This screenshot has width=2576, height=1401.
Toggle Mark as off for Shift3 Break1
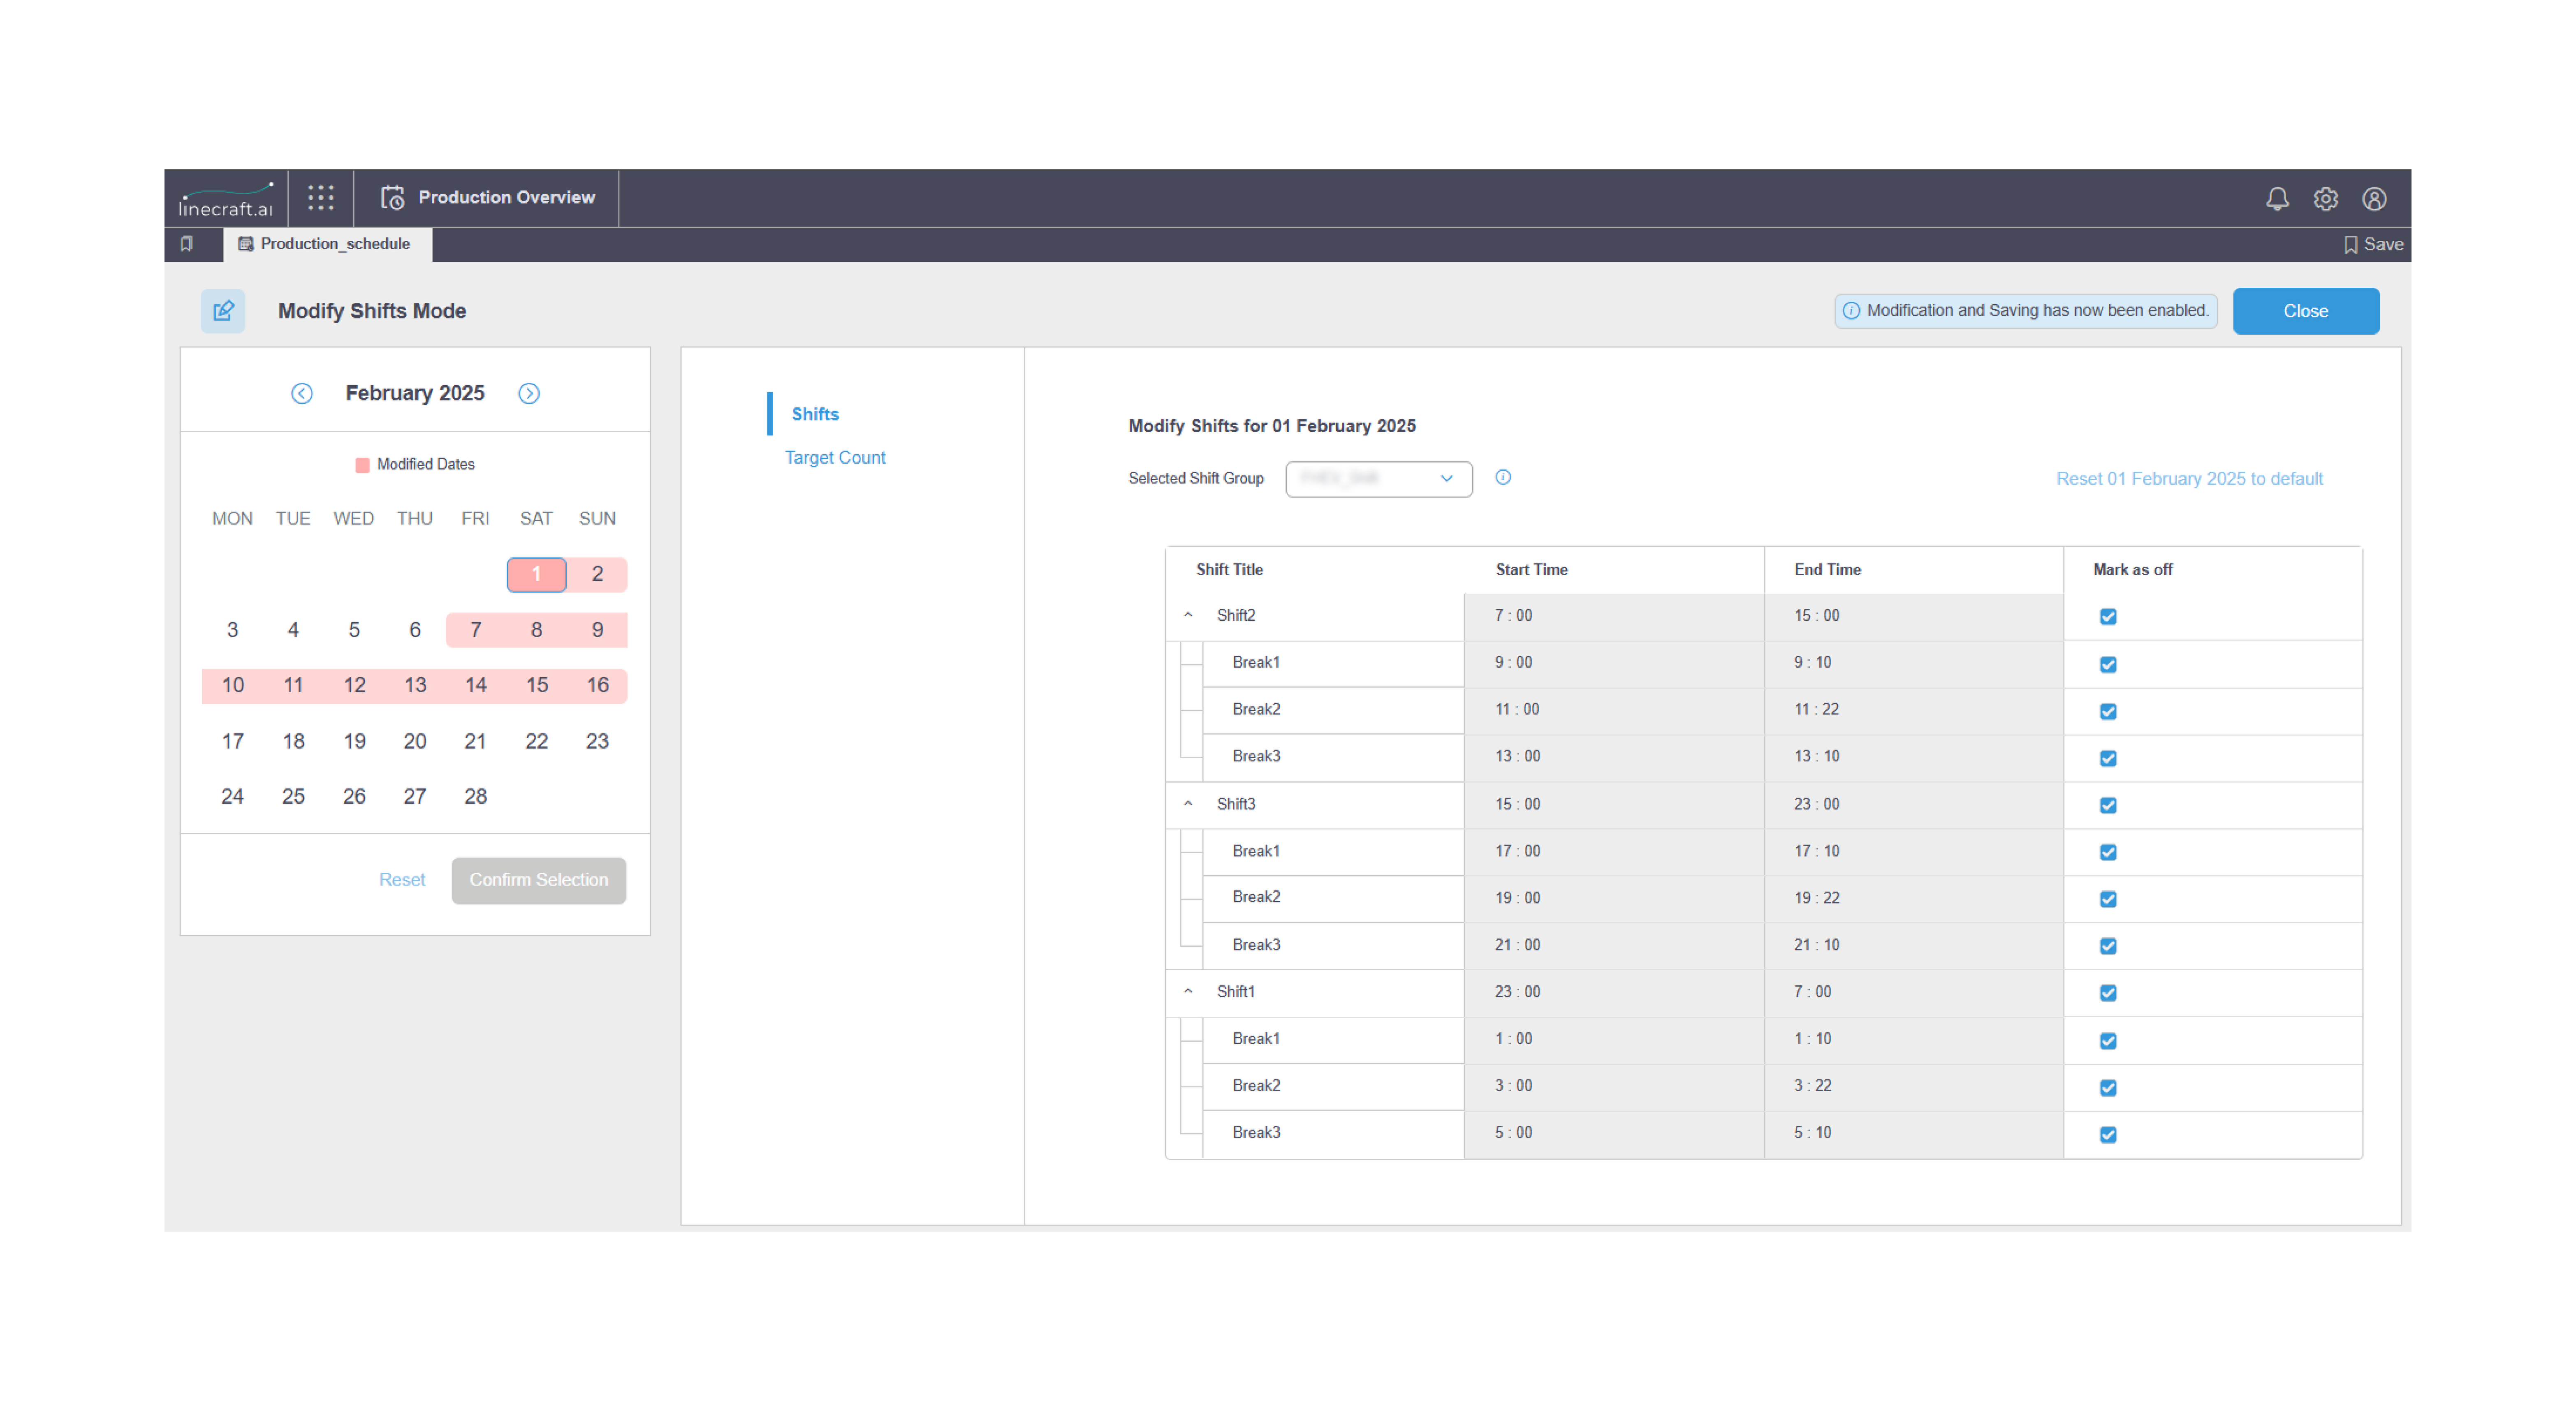[x=2108, y=852]
